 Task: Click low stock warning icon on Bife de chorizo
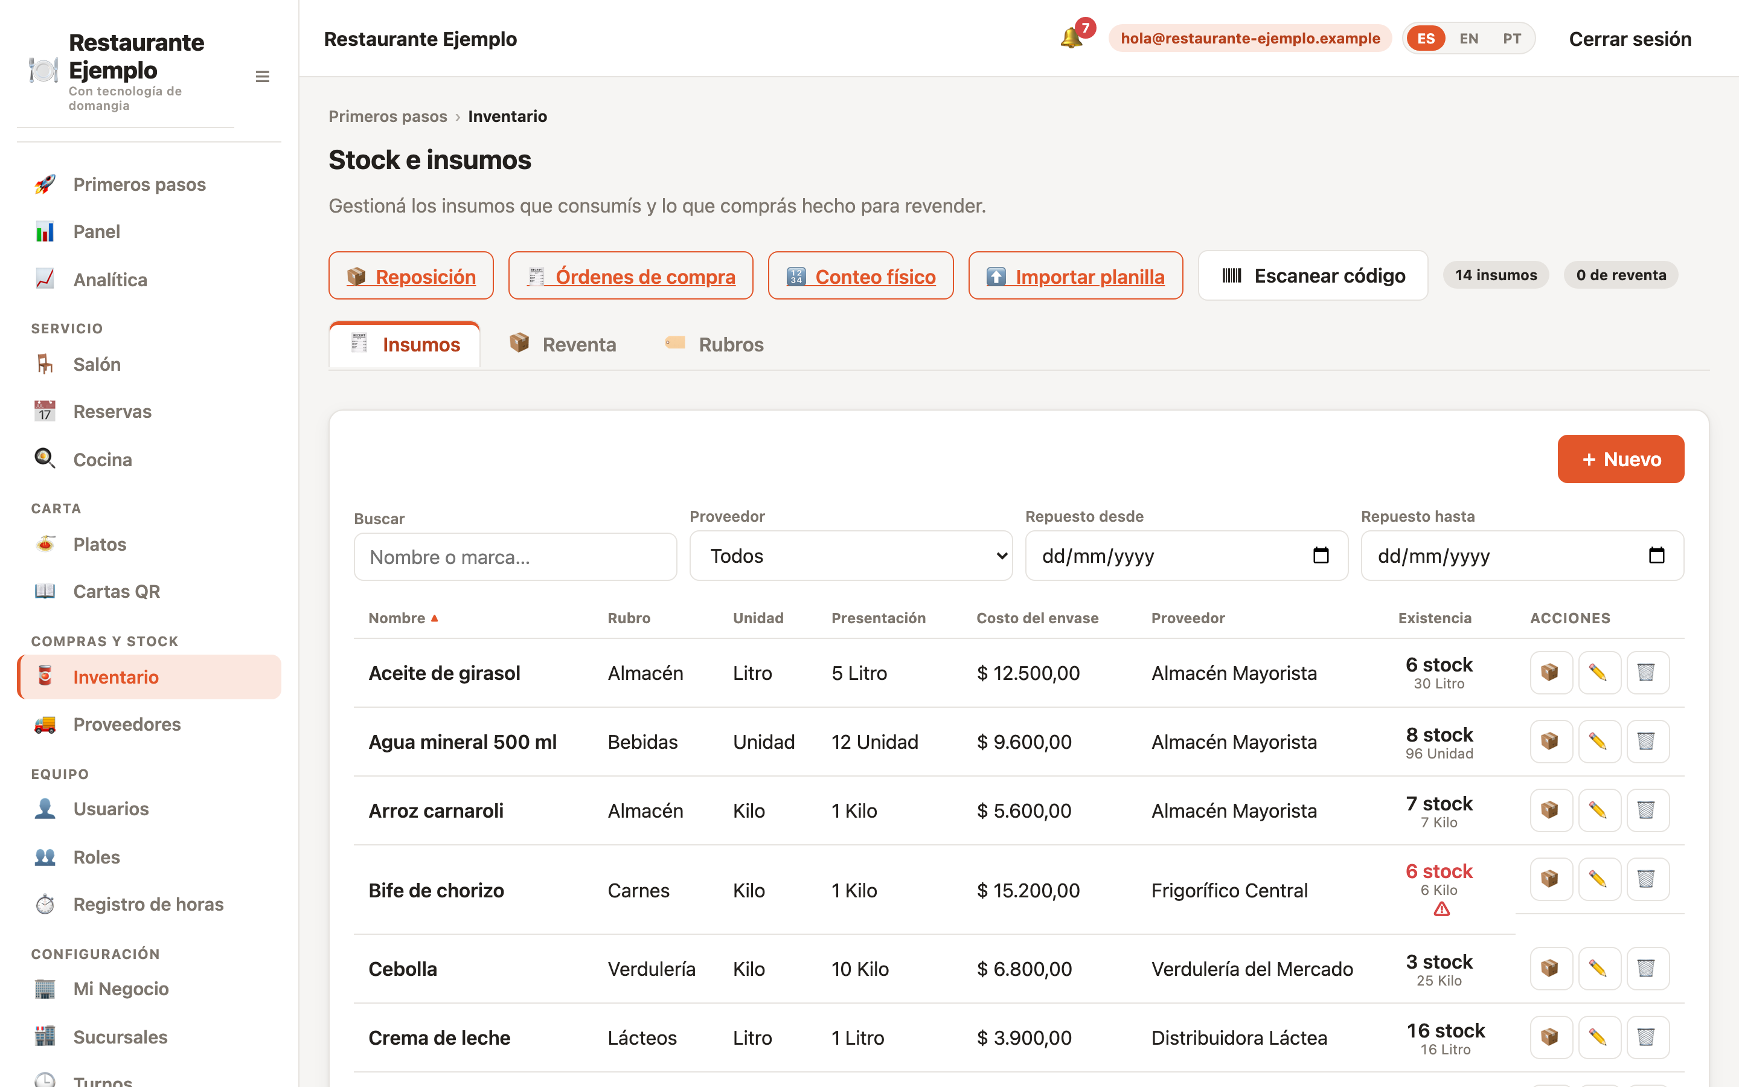[1441, 910]
